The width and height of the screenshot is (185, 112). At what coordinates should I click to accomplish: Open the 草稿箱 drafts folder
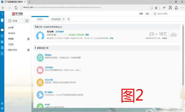click(x=11, y=39)
